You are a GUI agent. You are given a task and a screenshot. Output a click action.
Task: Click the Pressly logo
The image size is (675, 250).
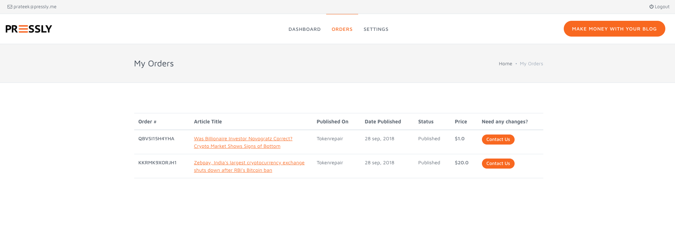pyautogui.click(x=29, y=29)
